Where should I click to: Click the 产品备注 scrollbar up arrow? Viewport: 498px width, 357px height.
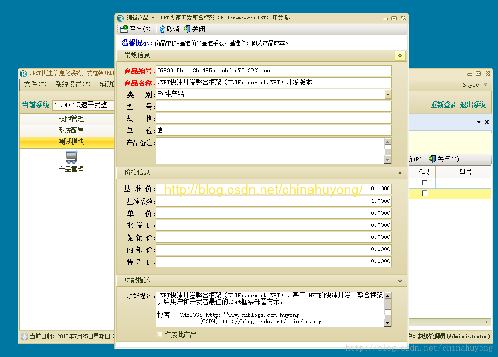tap(388, 141)
